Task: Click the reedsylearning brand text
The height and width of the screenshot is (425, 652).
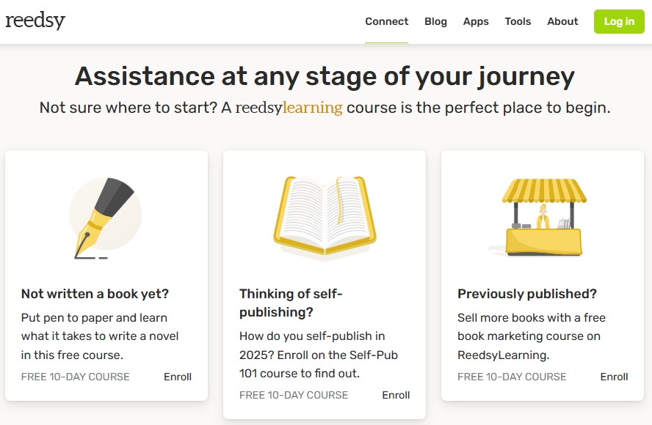Action: [289, 108]
